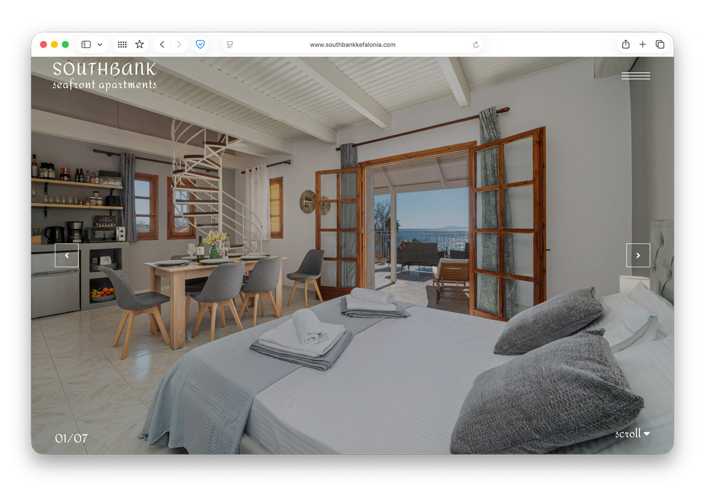Click the page reader icon in address bar
The image size is (706, 500).
pos(230,45)
